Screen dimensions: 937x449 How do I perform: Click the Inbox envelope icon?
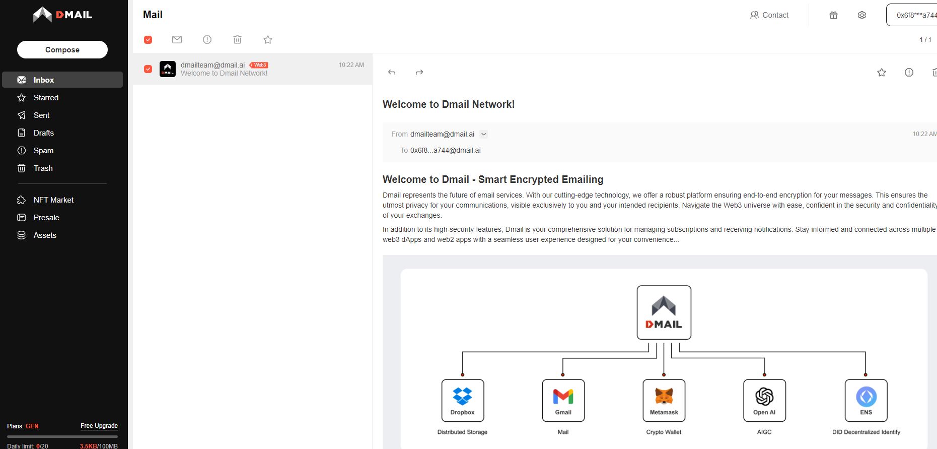[21, 80]
